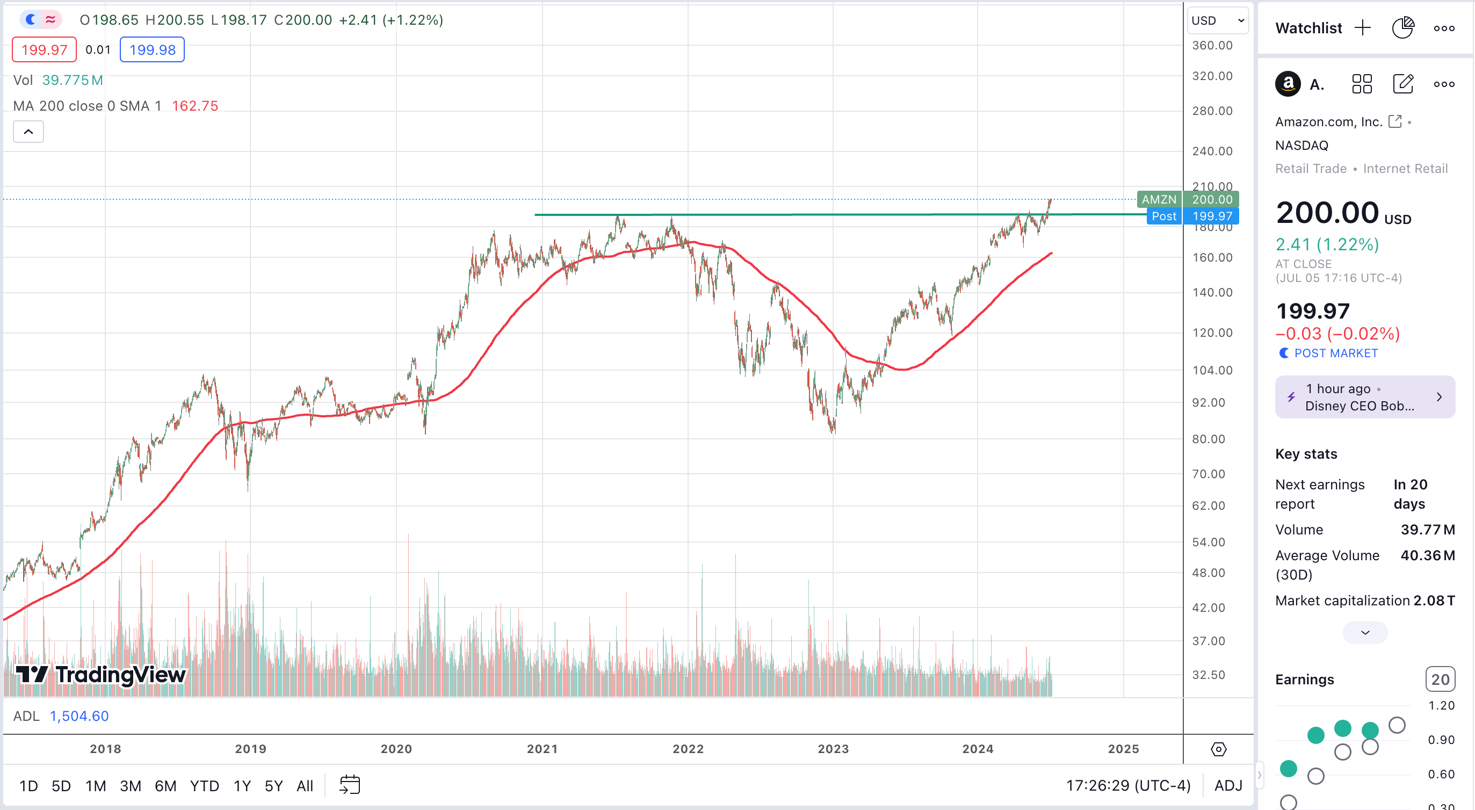Open the Watchlist title dropdown
This screenshot has width=1475, height=810.
click(x=1308, y=28)
